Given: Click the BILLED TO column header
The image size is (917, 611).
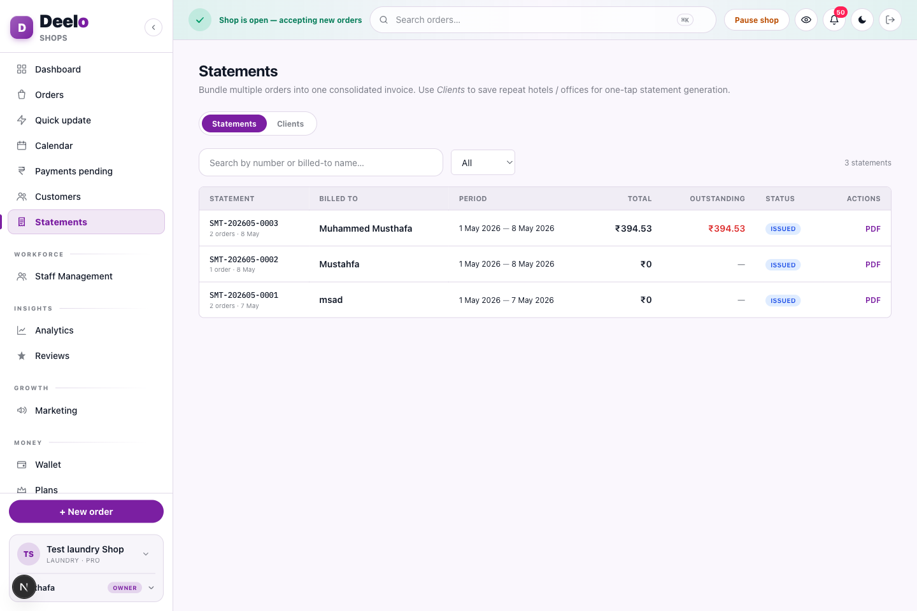Looking at the screenshot, I should point(339,199).
